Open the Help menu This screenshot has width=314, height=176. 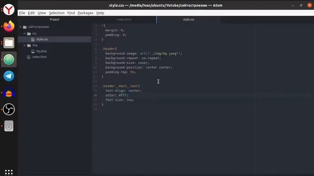point(100,13)
